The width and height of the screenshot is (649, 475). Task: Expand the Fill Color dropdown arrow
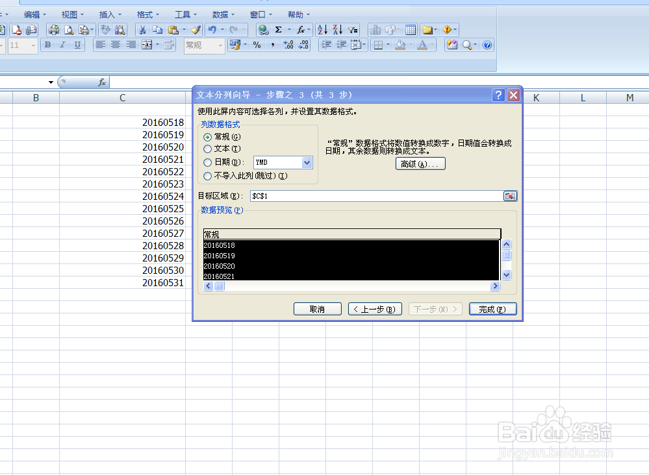click(410, 45)
